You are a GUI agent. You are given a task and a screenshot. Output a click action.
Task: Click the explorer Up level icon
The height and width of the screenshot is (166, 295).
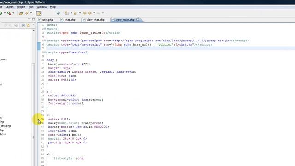(x=16, y=25)
